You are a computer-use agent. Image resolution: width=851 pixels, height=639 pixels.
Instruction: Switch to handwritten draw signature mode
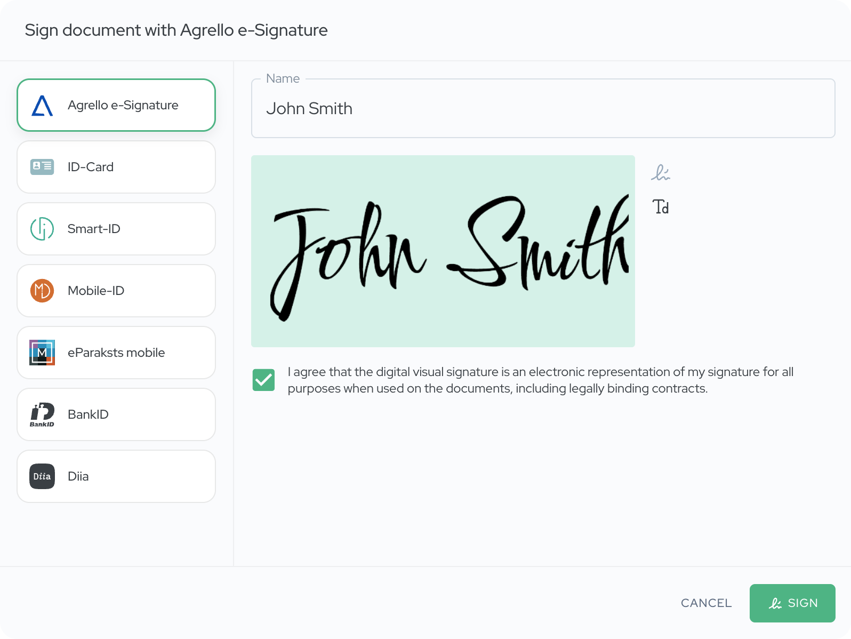pos(661,173)
